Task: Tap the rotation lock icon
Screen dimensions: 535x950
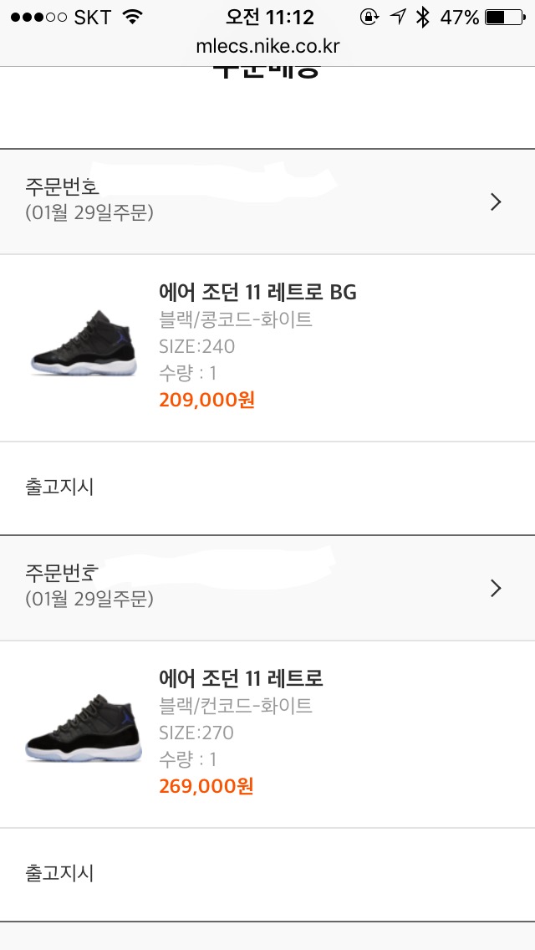Action: [369, 17]
